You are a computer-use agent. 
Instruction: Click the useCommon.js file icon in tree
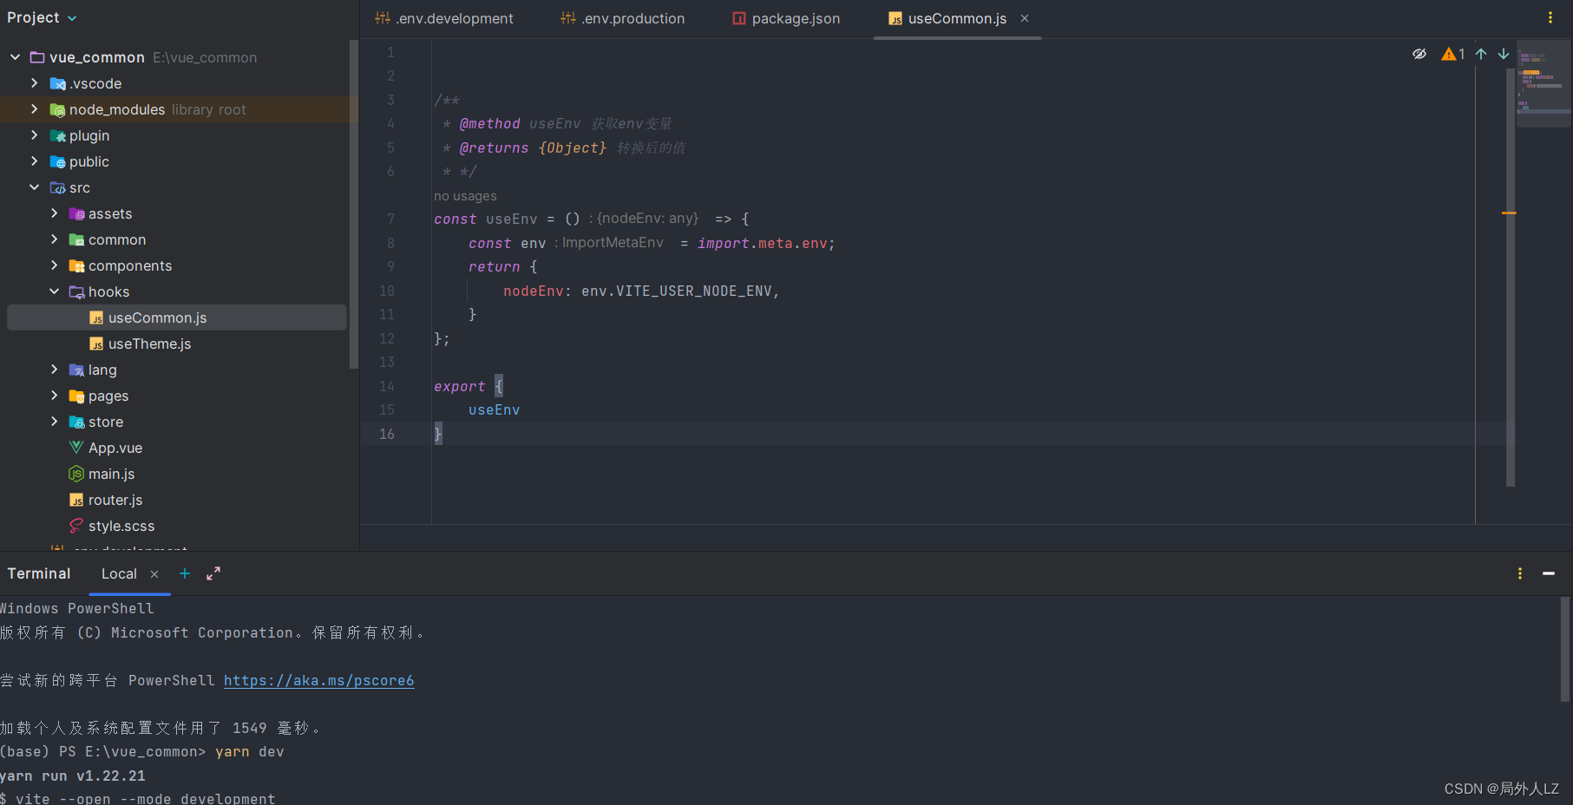pyautogui.click(x=96, y=318)
